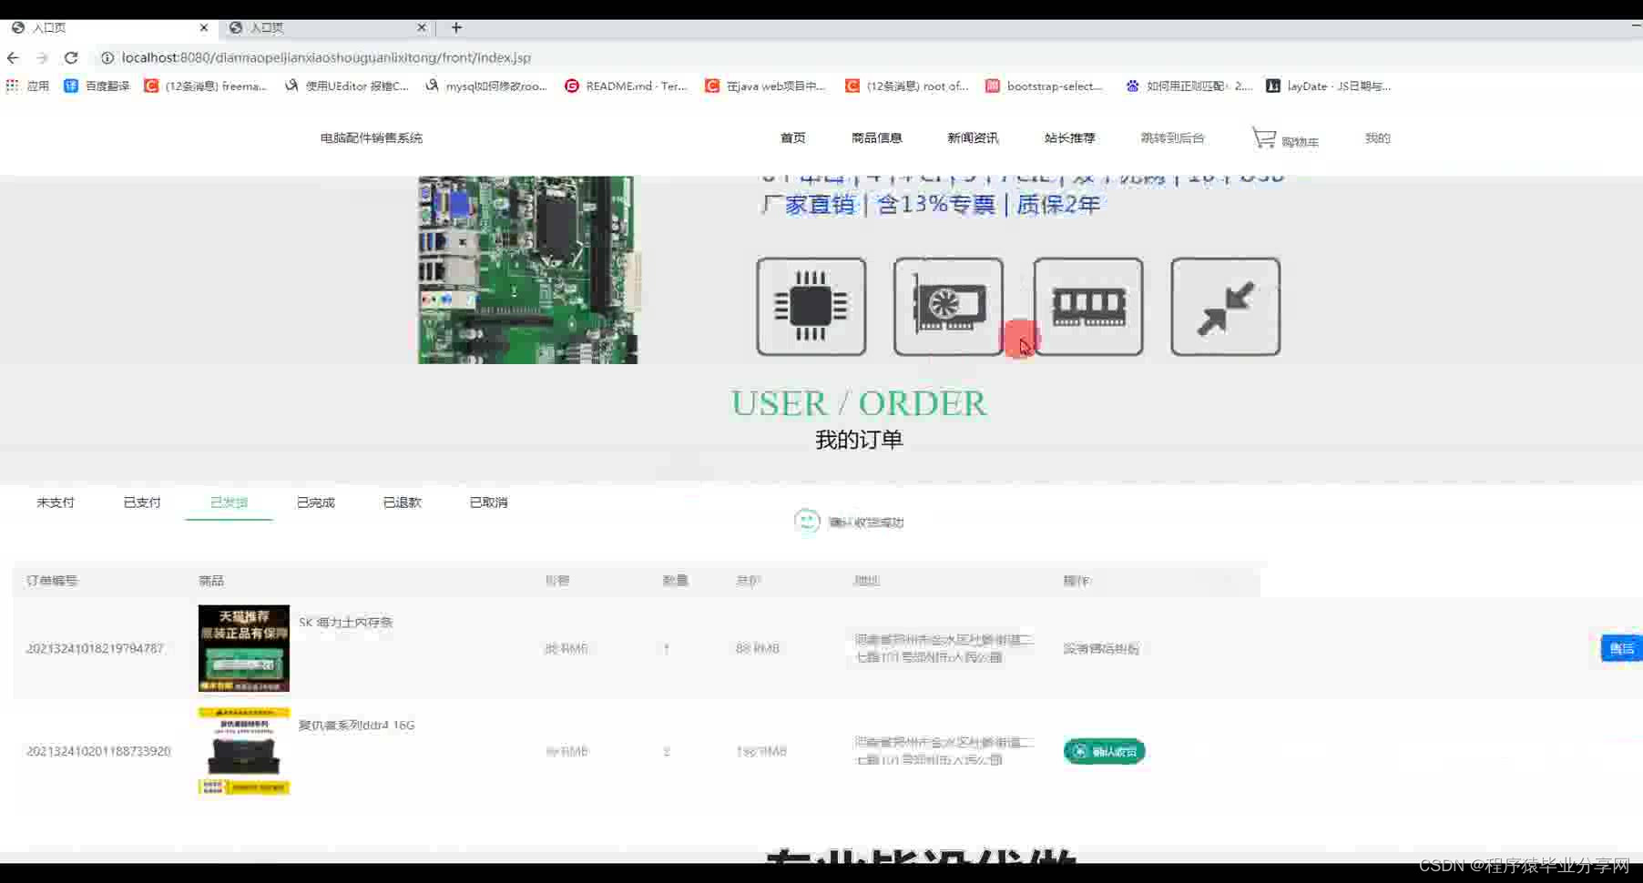The image size is (1643, 883).
Task: Click SK 海力士内存条 product thumbnail
Action: (x=244, y=648)
